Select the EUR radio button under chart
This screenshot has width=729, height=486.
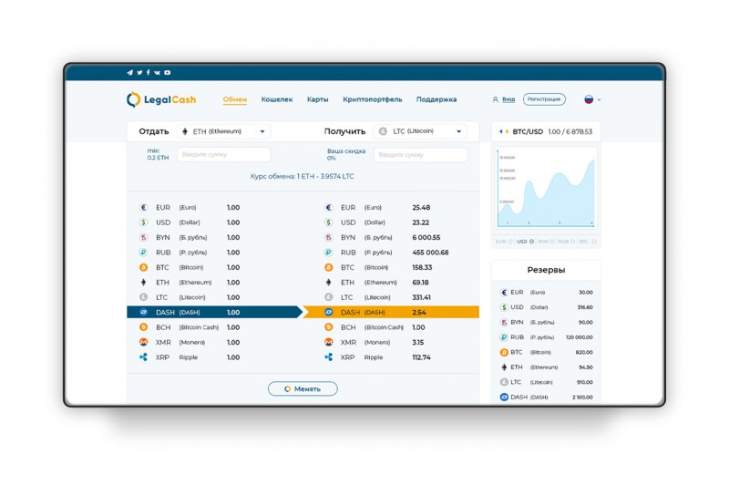point(510,242)
